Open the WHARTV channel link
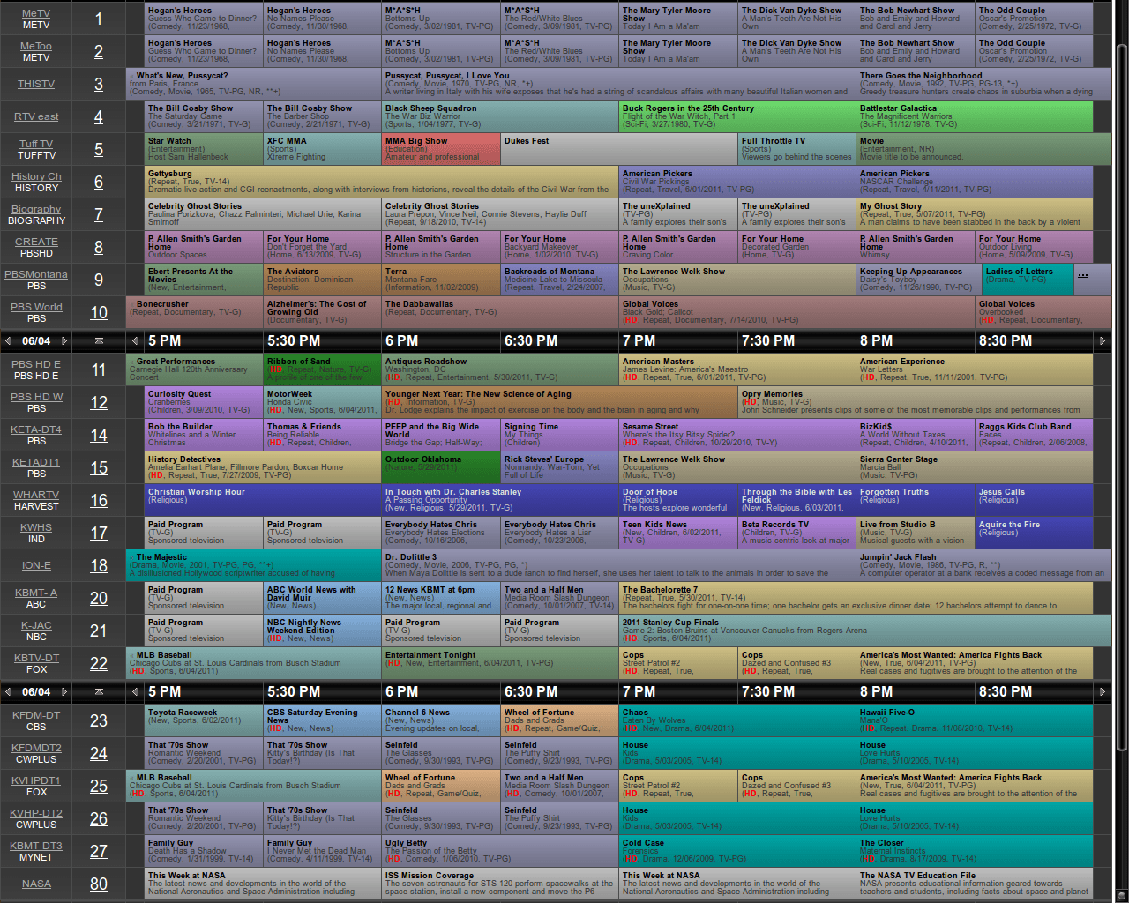 point(36,495)
